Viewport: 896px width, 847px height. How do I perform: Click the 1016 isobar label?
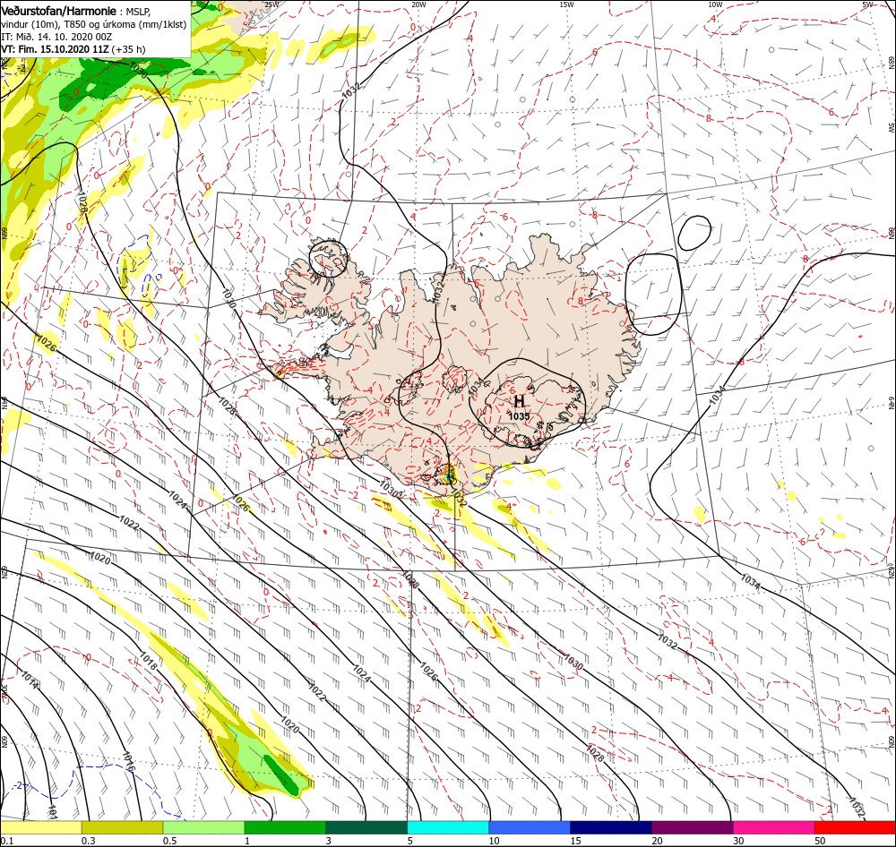pos(128,762)
